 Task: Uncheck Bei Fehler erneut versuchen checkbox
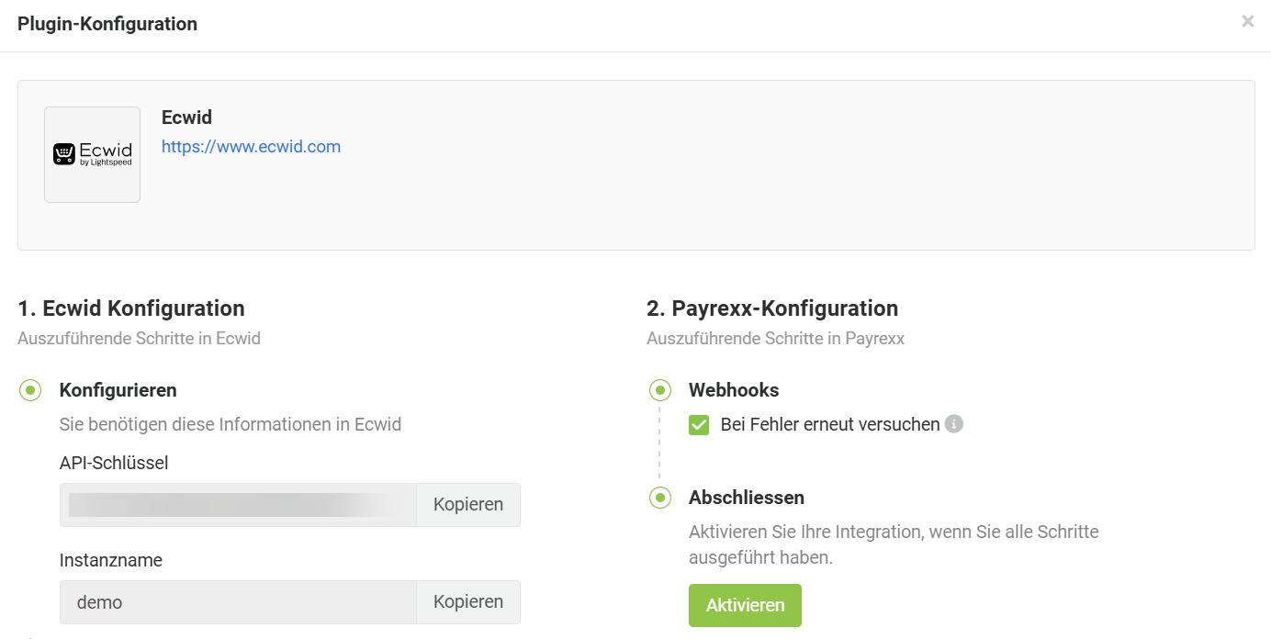point(699,424)
